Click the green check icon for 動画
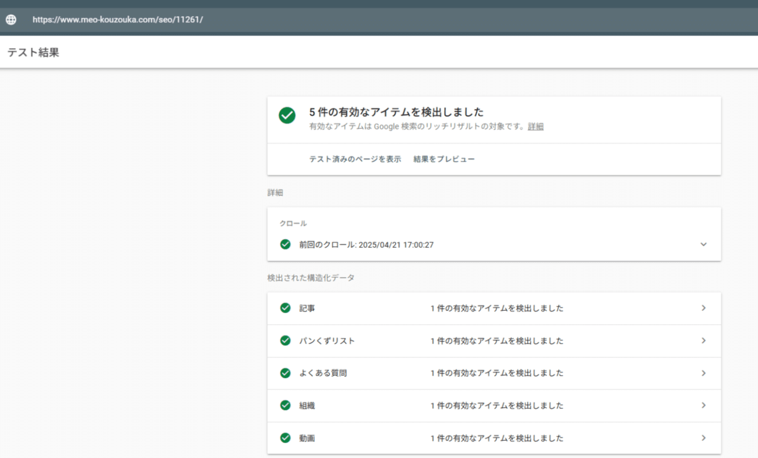The height and width of the screenshot is (458, 758). (285, 438)
